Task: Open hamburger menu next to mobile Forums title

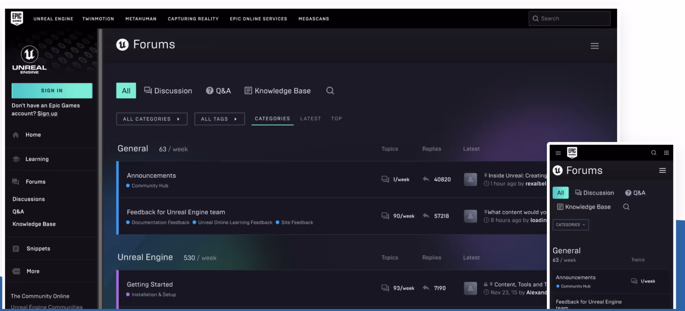Action: click(x=662, y=171)
